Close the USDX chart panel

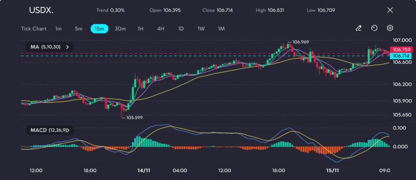click(x=390, y=10)
